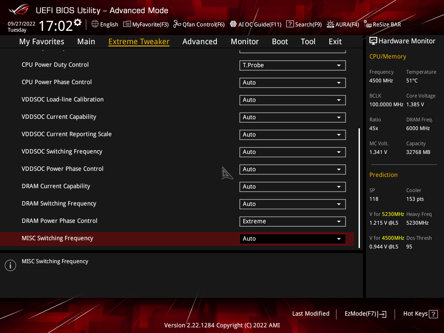Click the 09/27/2022 date text
This screenshot has width=444, height=333.
tap(22, 24)
